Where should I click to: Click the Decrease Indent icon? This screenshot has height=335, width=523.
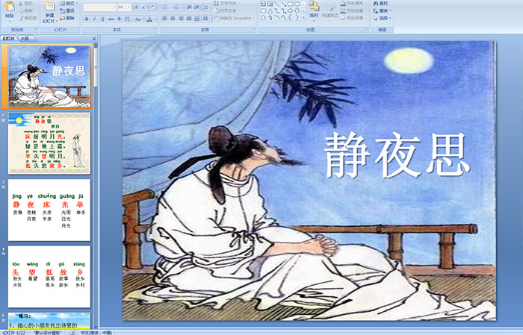tap(189, 7)
